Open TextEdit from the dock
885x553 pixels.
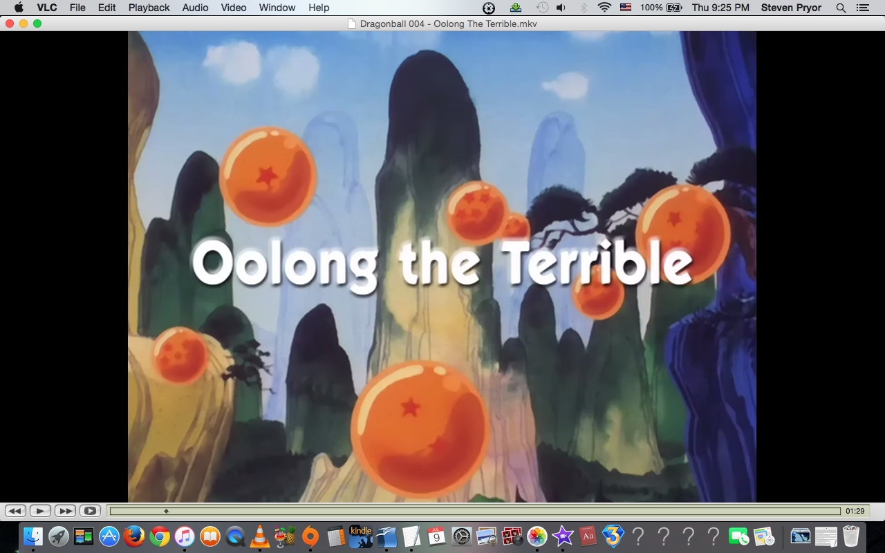pos(411,536)
